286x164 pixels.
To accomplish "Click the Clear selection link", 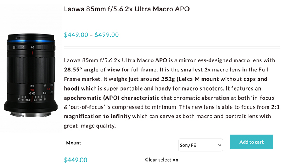I will tap(162, 160).
